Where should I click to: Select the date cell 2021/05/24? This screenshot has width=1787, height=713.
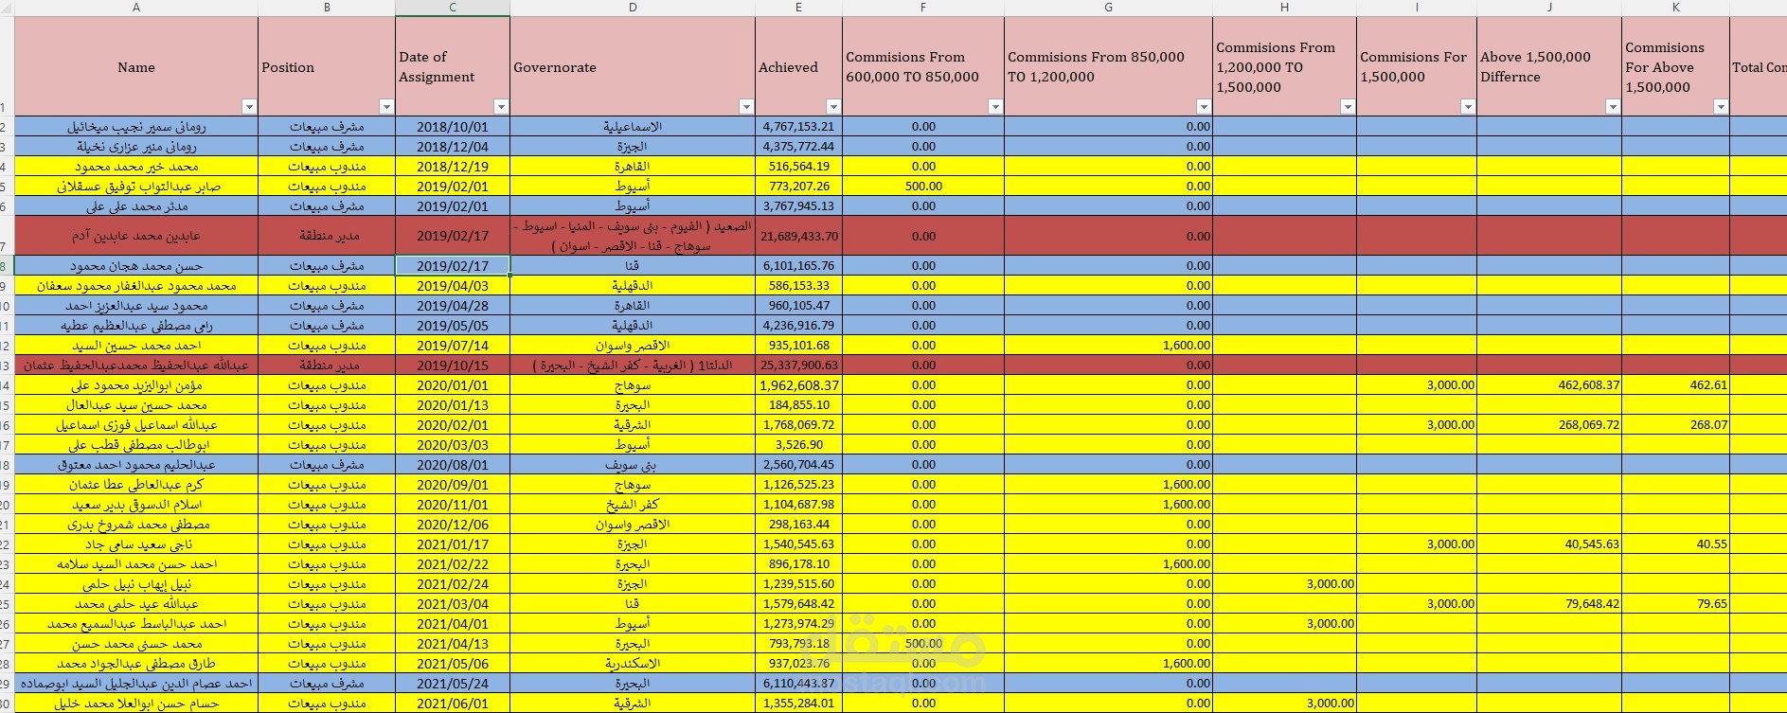453,684
